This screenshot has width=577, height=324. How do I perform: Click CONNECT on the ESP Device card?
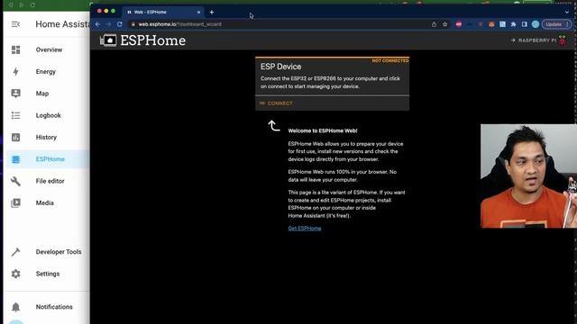(277, 103)
